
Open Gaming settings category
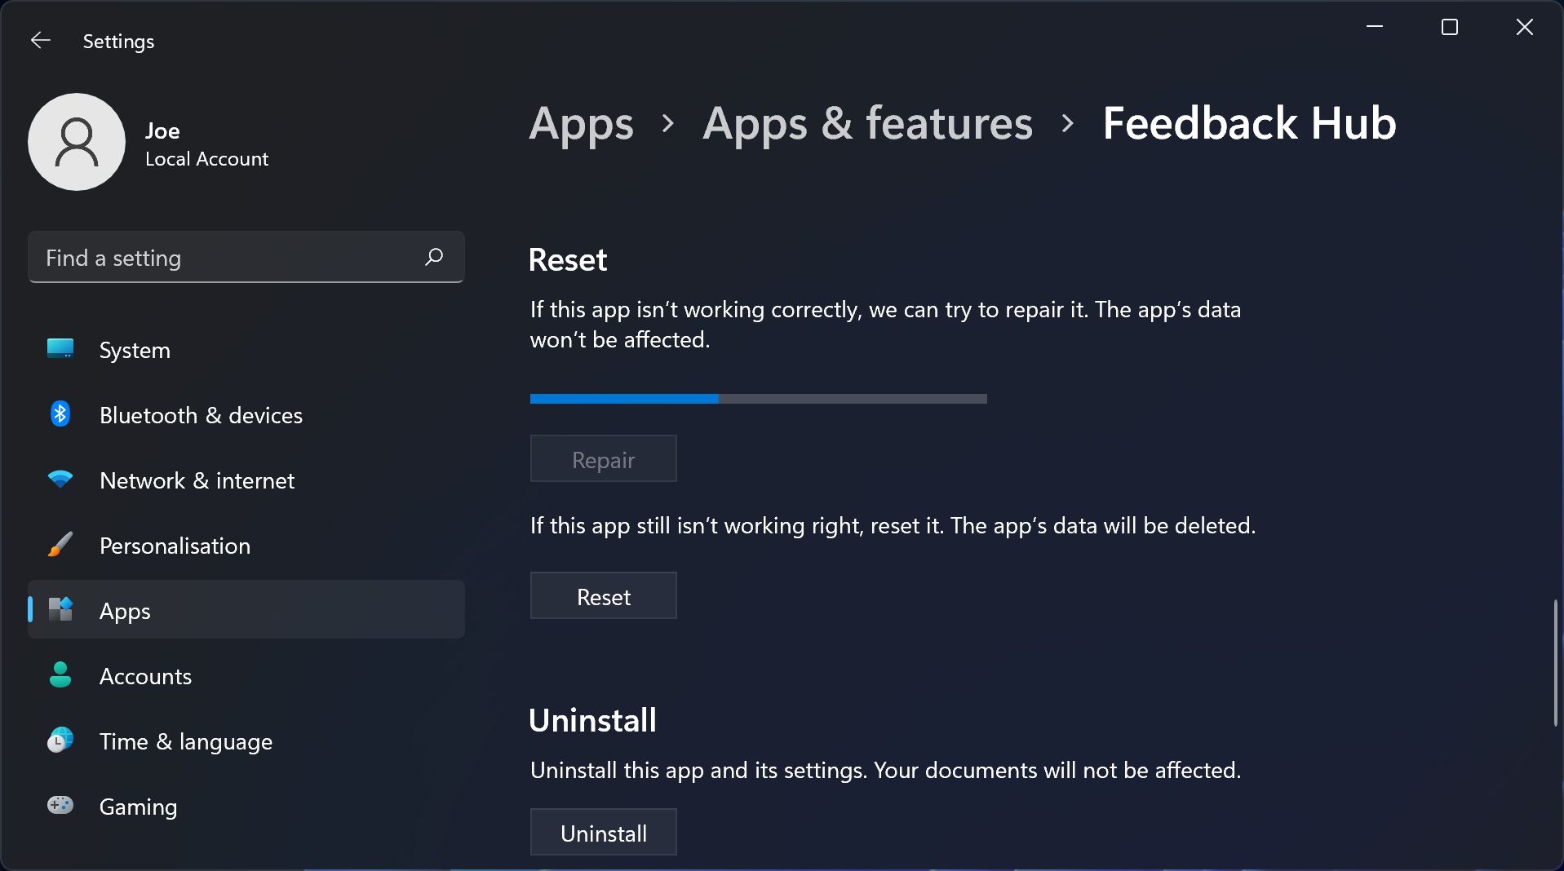(246, 807)
